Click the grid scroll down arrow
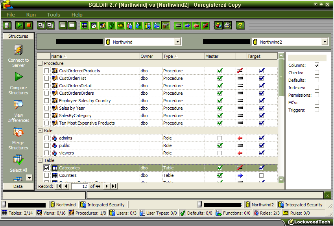Image resolution: width=334 pixels, height=226 pixels. pyautogui.click(x=281, y=179)
